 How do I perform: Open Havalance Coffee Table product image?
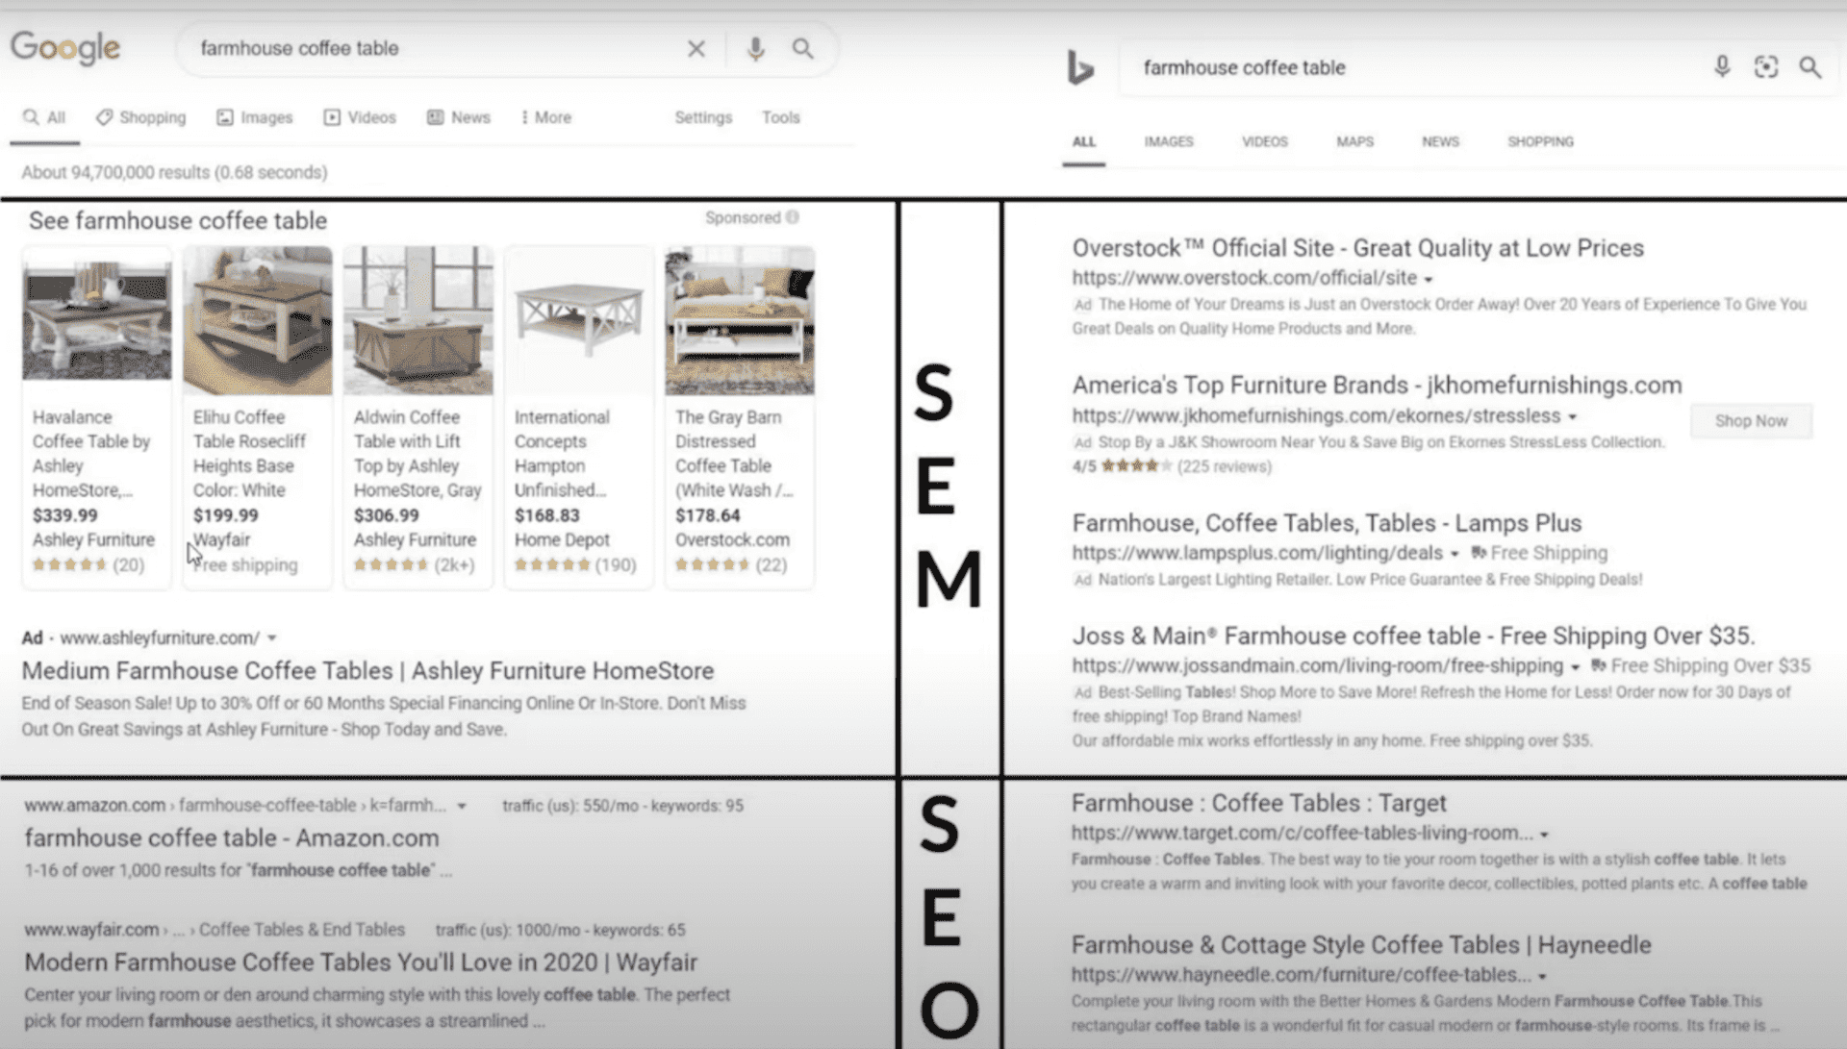pos(97,320)
